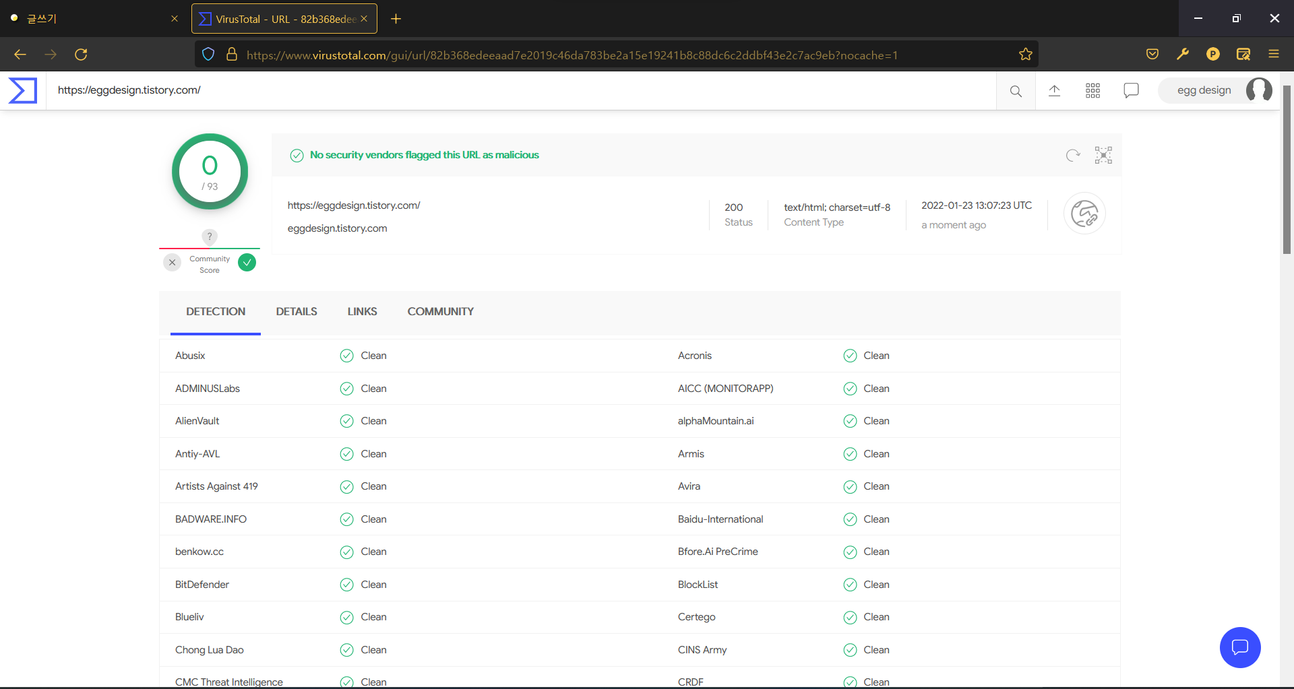Screen dimensions: 1294x689
Task: Click the tracking protection shield icon
Action: point(208,55)
